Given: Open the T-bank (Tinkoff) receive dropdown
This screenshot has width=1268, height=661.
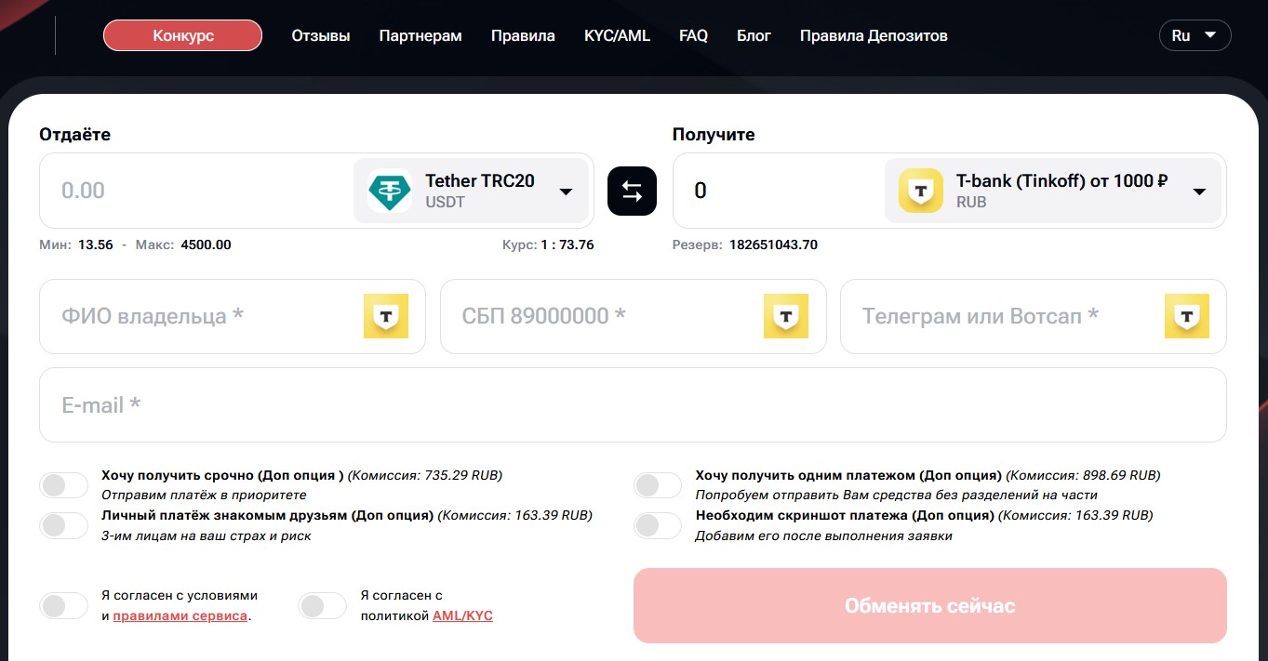Looking at the screenshot, I should tap(1053, 191).
